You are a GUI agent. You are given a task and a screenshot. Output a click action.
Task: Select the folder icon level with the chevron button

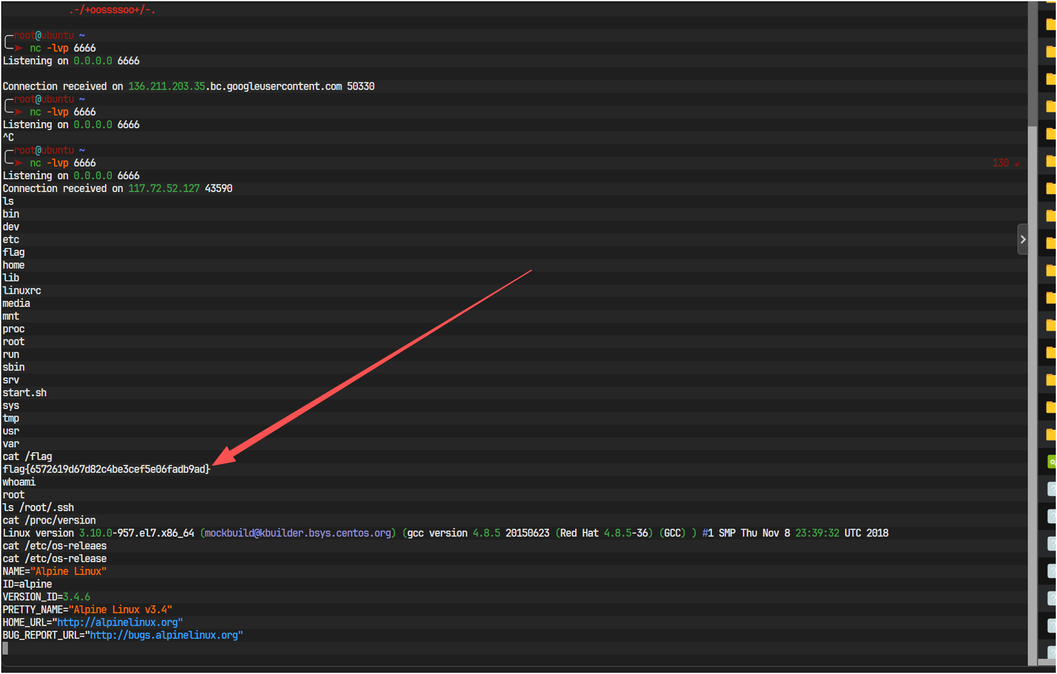coord(1050,243)
